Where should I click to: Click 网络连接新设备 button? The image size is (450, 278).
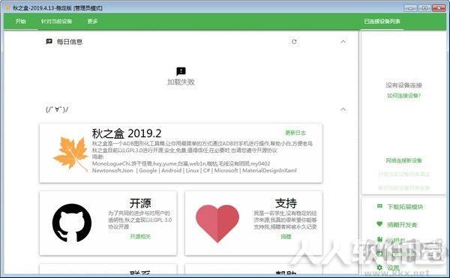pyautogui.click(x=403, y=160)
